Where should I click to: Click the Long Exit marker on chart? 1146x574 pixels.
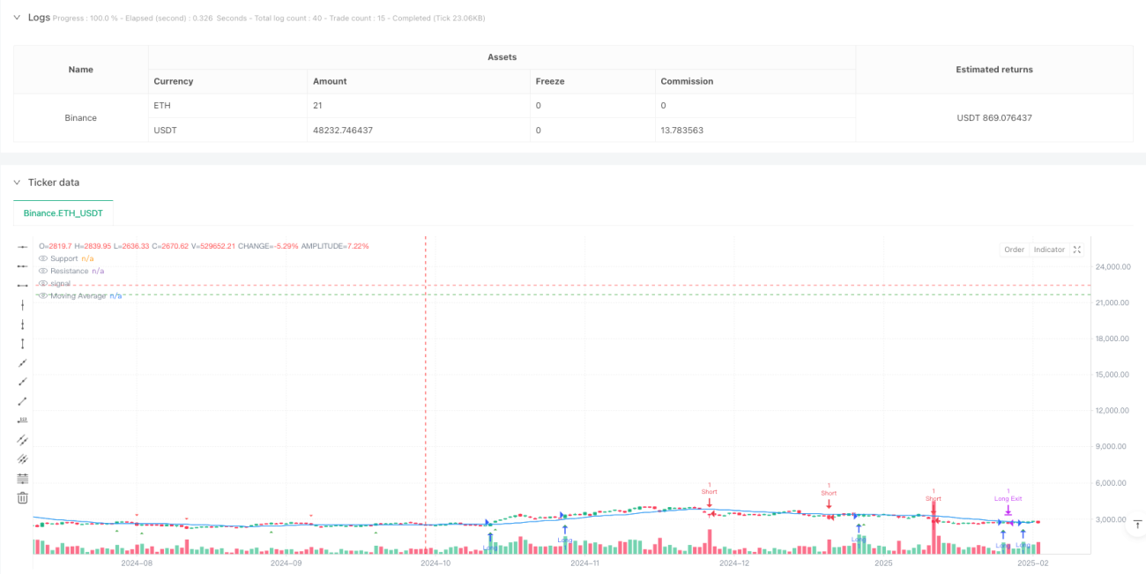[x=1008, y=499]
